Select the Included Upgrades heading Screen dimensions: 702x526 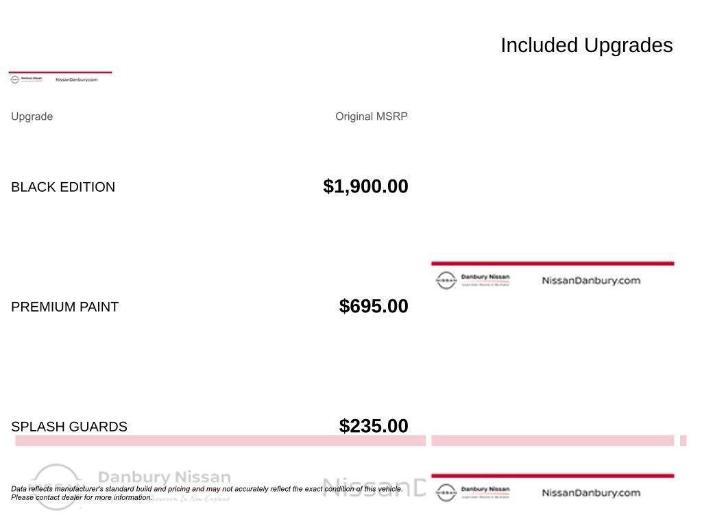587,45
